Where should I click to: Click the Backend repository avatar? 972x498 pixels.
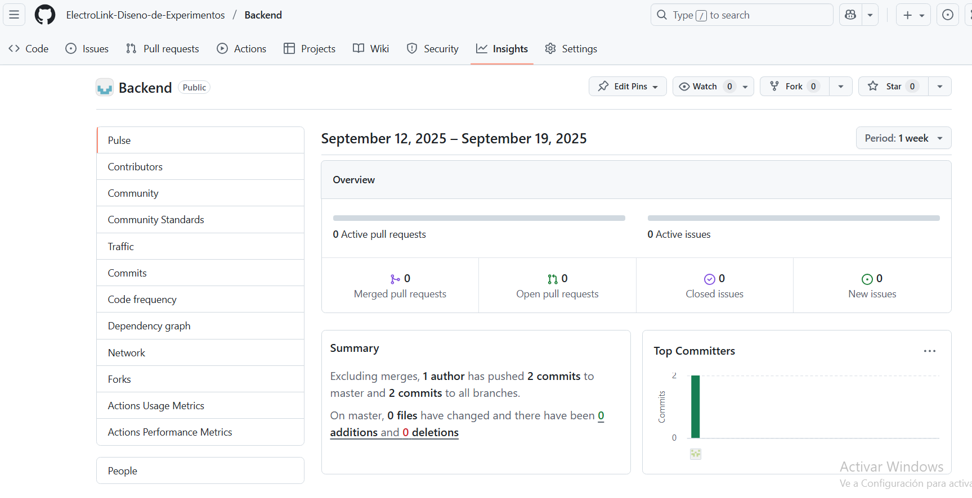pos(105,88)
